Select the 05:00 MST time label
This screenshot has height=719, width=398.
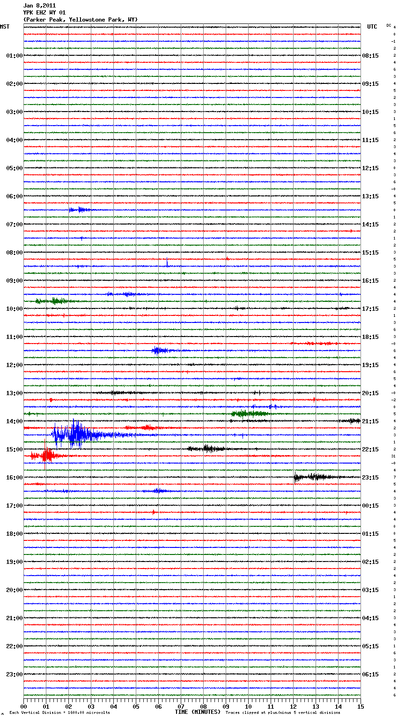tap(15, 168)
